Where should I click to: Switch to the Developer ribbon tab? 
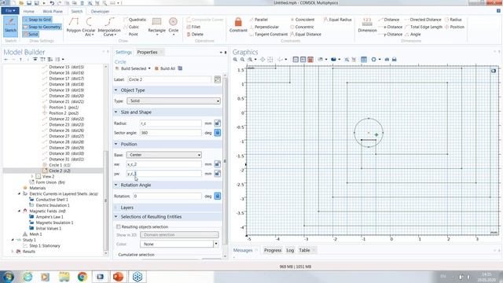coord(100,12)
